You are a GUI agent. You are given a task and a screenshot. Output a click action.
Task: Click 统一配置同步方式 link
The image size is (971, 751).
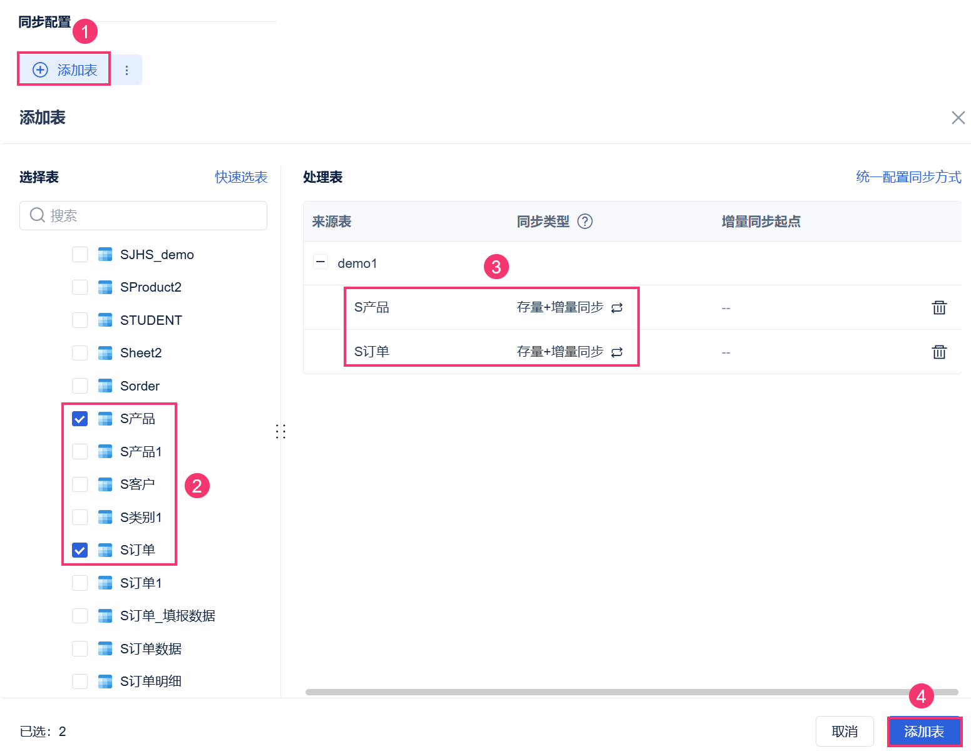(908, 177)
